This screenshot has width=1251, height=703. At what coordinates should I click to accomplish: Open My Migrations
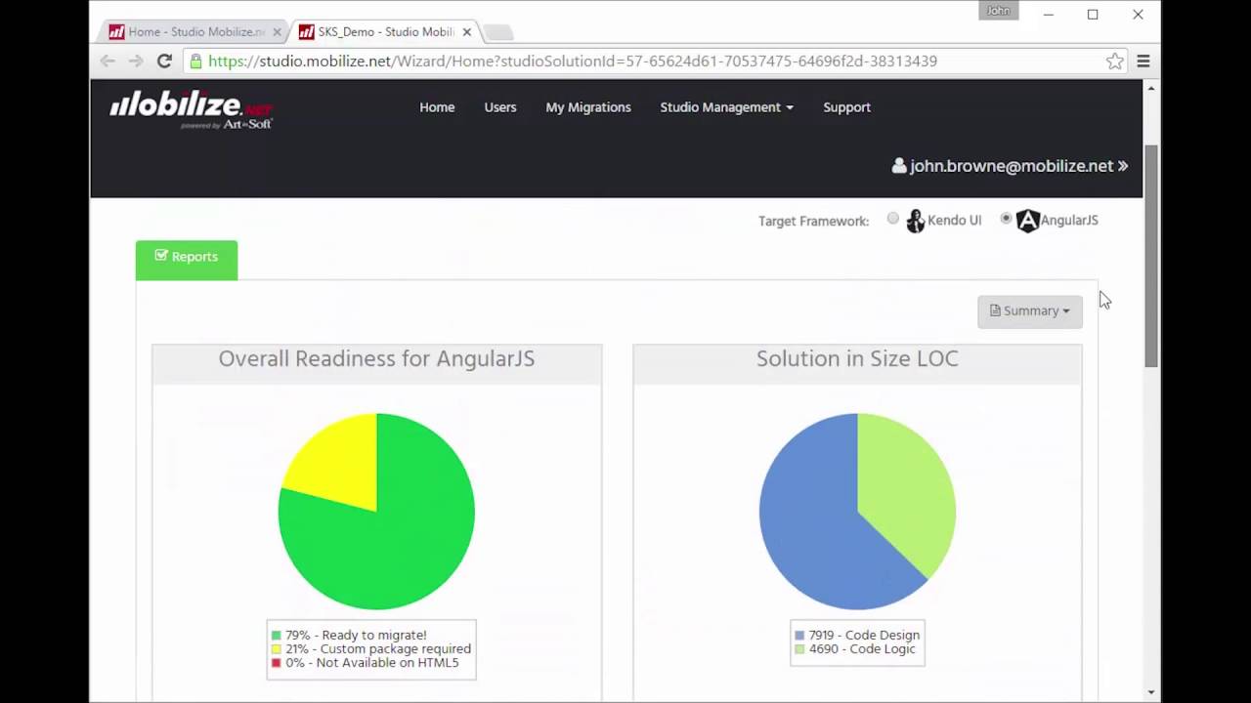tap(588, 107)
